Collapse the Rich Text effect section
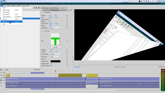The image size is (165, 93). click(42, 31)
